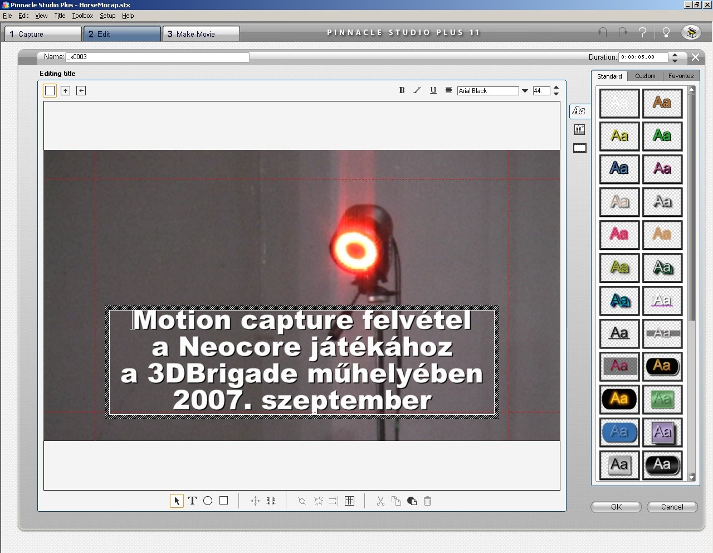Click the lightbulb tips icon
Viewport: 713px width, 553px height.
pyautogui.click(x=666, y=32)
